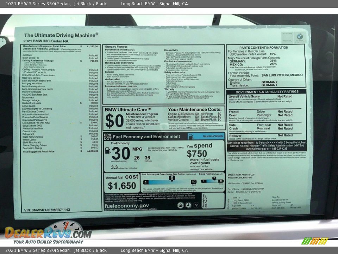Click 'Audio system' subheading
Image resolution: width=338 pixels, height=254 pixels.
[x=113, y=79]
